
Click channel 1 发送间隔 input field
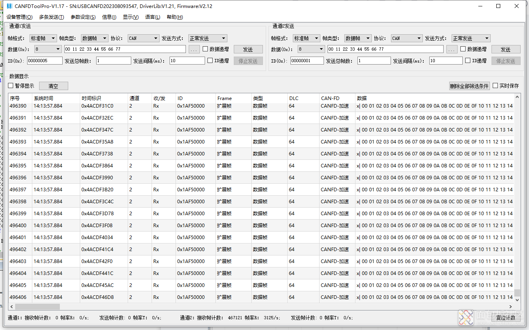tap(187, 61)
